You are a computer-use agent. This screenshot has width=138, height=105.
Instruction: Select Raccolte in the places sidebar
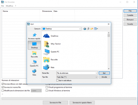(34, 54)
